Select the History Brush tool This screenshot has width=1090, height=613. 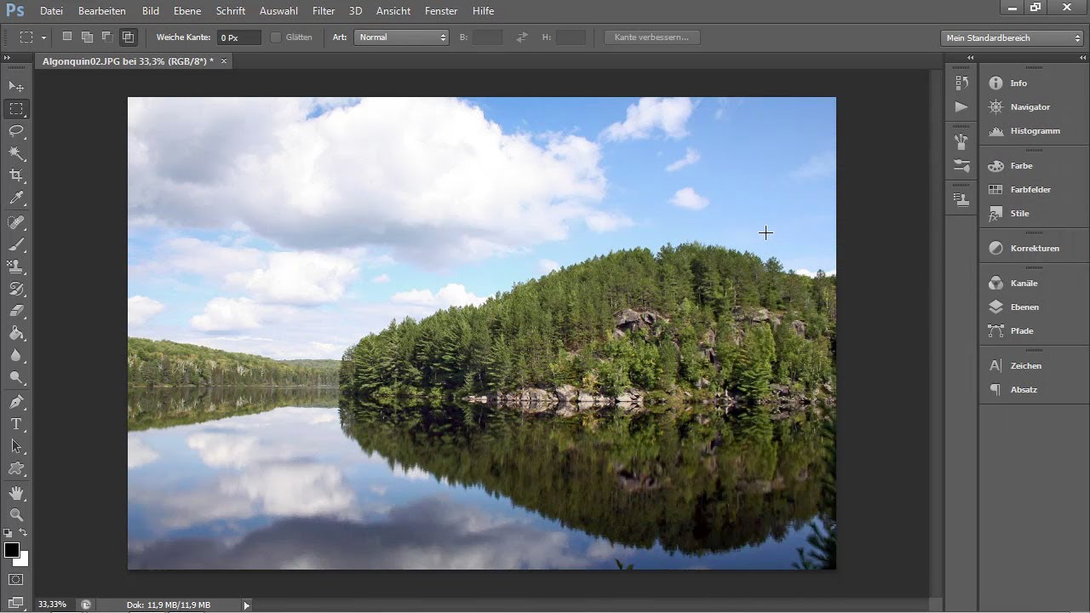point(16,289)
